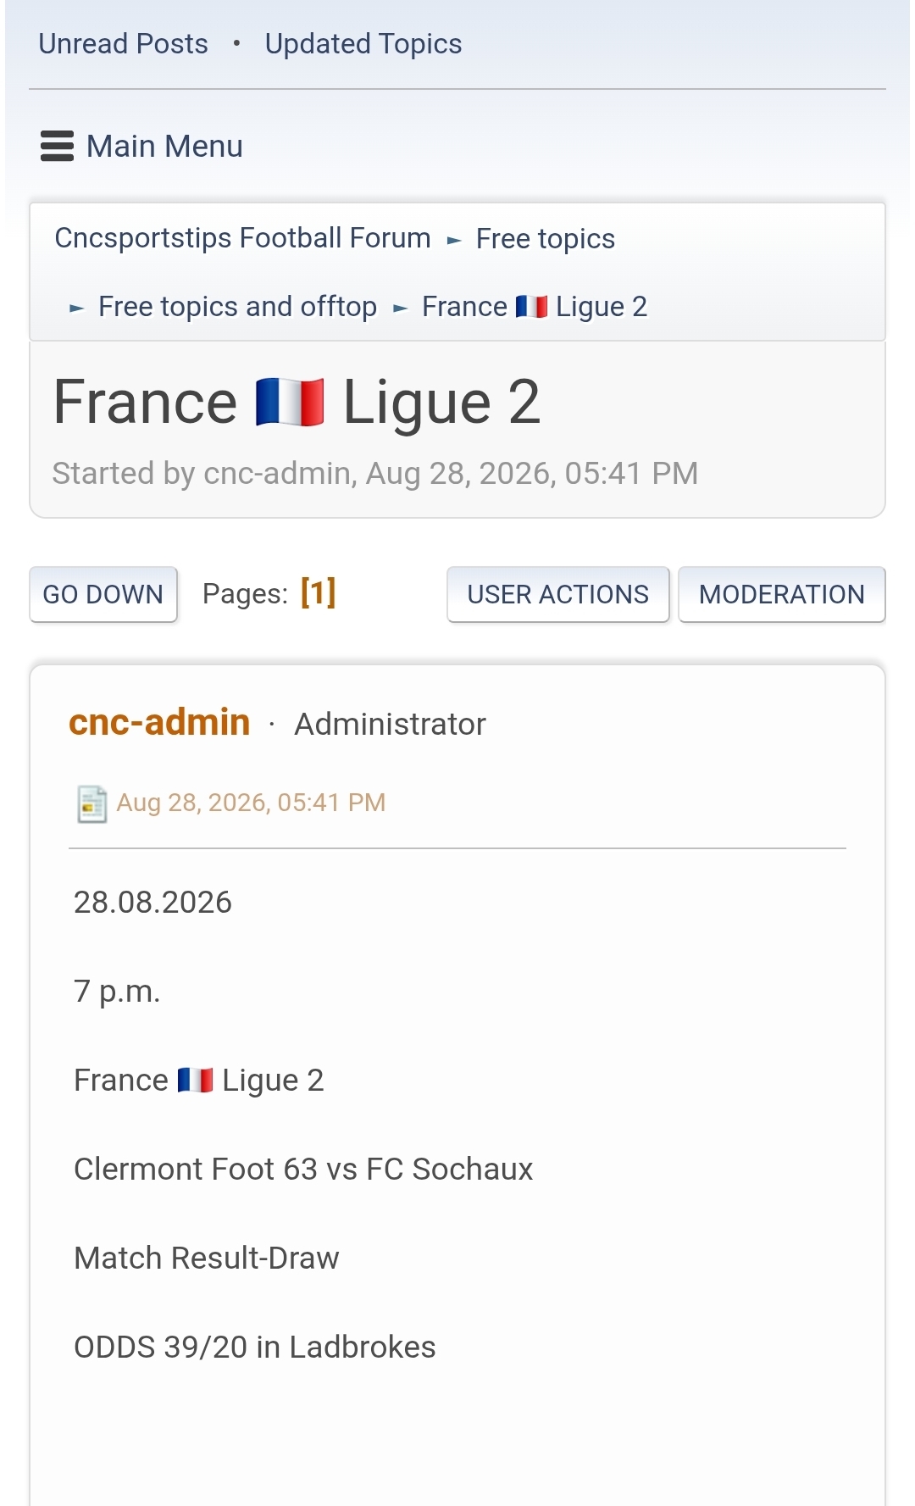Click the post document icon beside the date
The height and width of the screenshot is (1506, 915).
91,803
